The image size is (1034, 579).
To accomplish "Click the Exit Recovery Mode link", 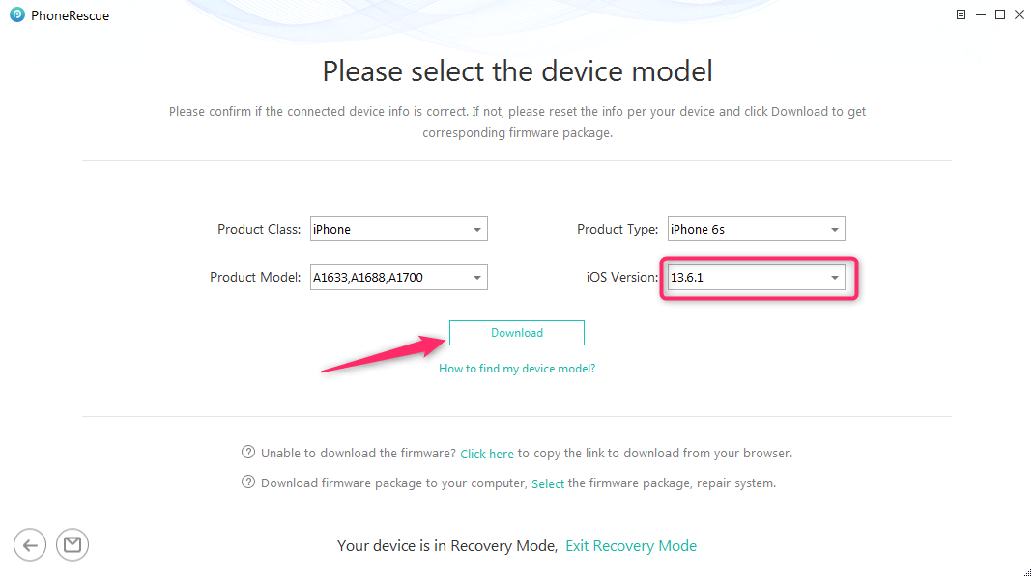I will (x=631, y=546).
